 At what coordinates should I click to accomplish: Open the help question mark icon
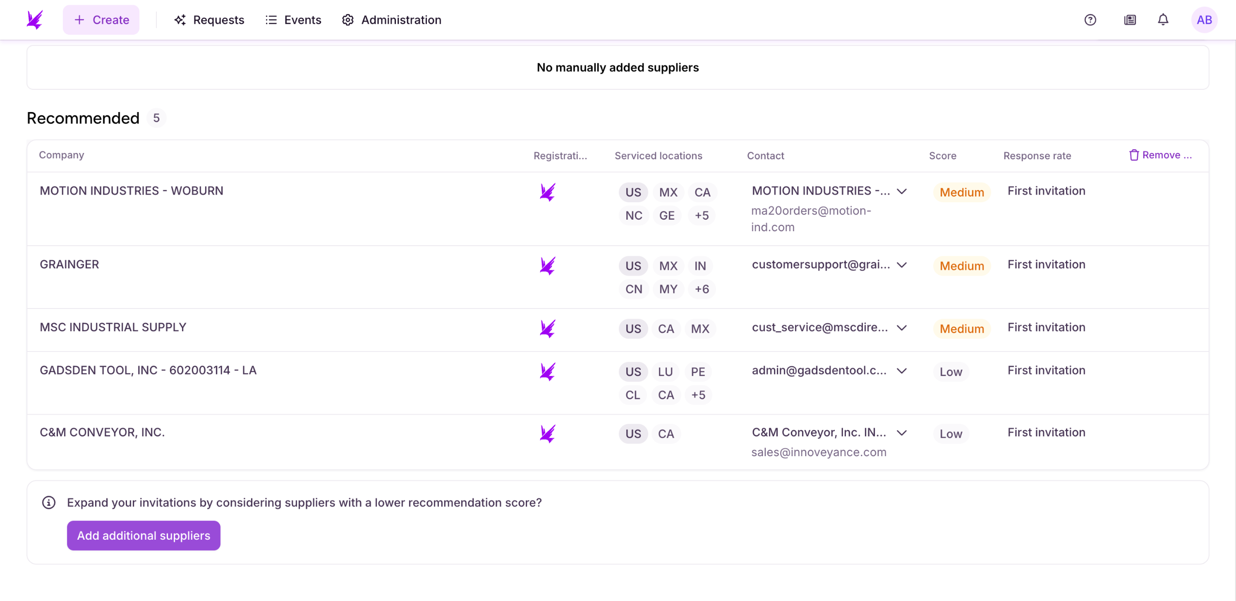coord(1090,20)
